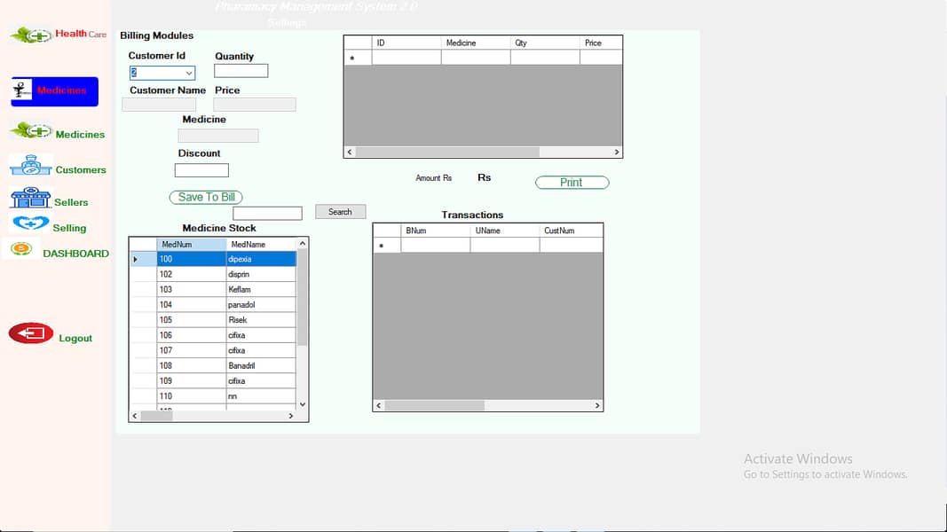The width and height of the screenshot is (947, 532).
Task: Open Medicines via the green leaf icon
Action: (31, 131)
